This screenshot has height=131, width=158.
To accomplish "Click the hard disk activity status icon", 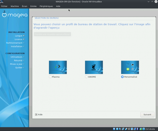I will [x=114, y=129].
